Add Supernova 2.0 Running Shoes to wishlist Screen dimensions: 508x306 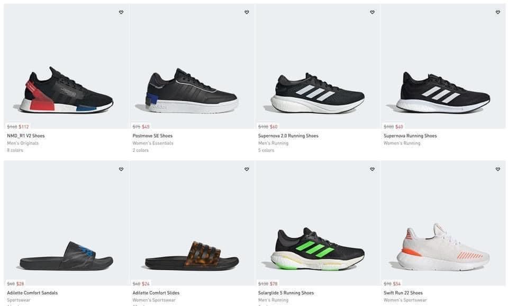372,12
